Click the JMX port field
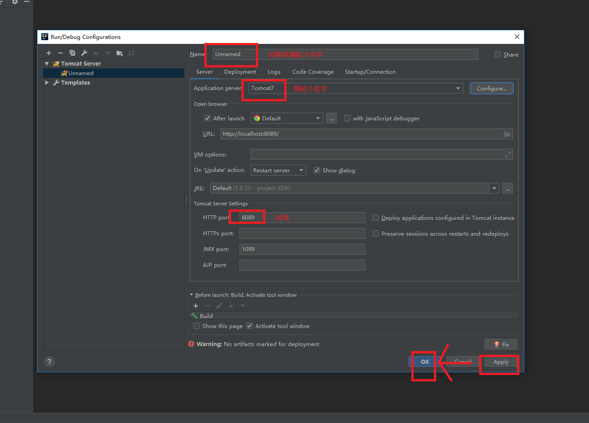This screenshot has height=423, width=589. coord(302,249)
